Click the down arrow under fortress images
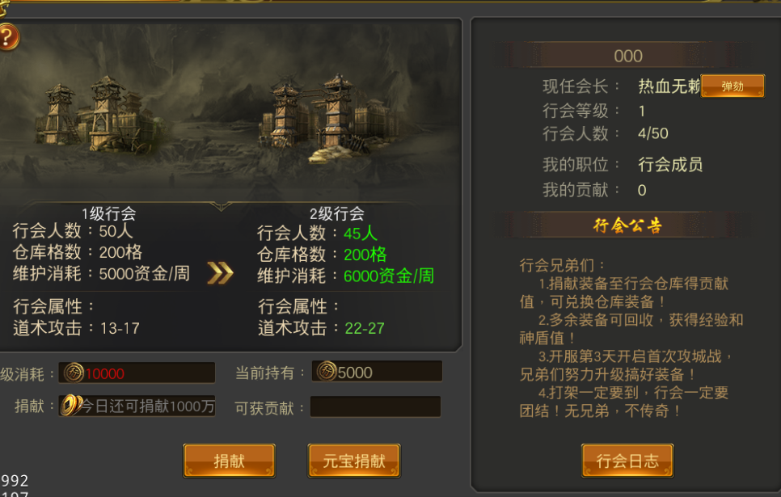Image resolution: width=781 pixels, height=497 pixels. pyautogui.click(x=221, y=206)
